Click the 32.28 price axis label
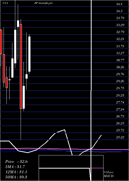The image size is (129, 181). coord(120,39)
